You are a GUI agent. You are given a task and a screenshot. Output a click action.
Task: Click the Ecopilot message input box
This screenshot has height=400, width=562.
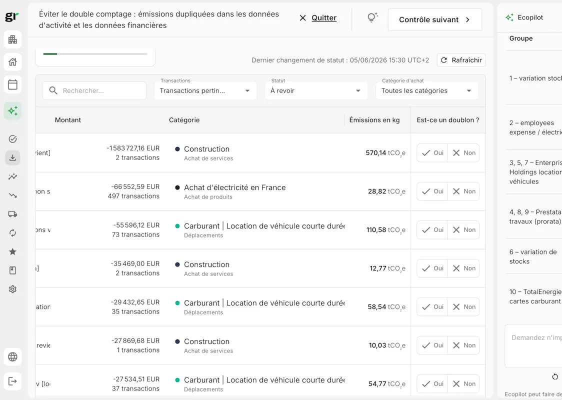(533, 346)
